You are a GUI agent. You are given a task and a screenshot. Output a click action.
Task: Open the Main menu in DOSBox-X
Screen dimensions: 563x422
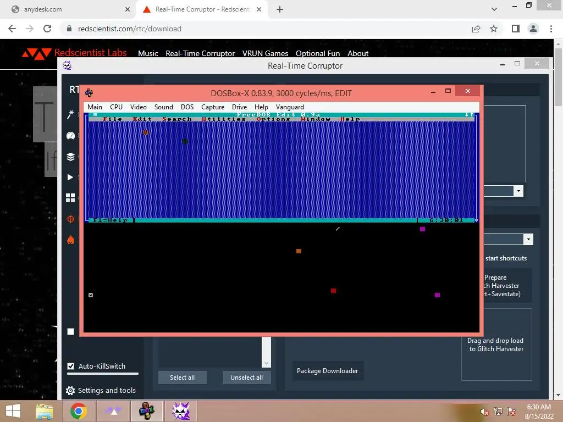pos(95,107)
